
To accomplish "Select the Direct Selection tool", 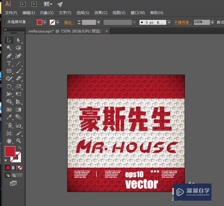I will click(x=18, y=40).
